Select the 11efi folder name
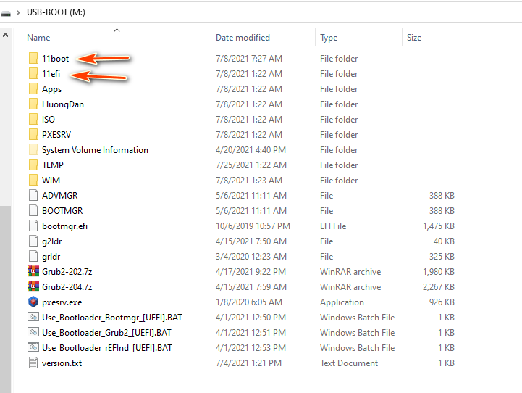Image resolution: width=522 pixels, height=393 pixels. click(51, 74)
